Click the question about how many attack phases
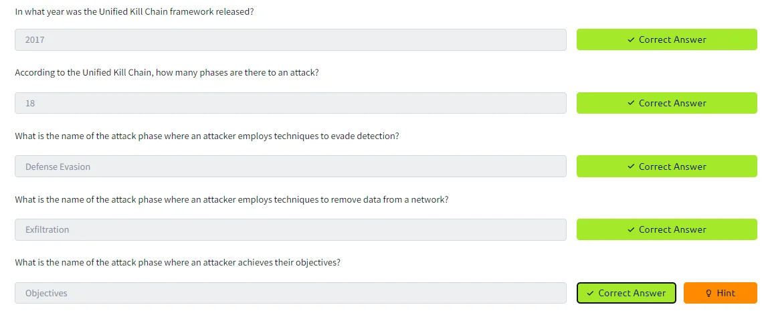This screenshot has width=764, height=319. 167,73
